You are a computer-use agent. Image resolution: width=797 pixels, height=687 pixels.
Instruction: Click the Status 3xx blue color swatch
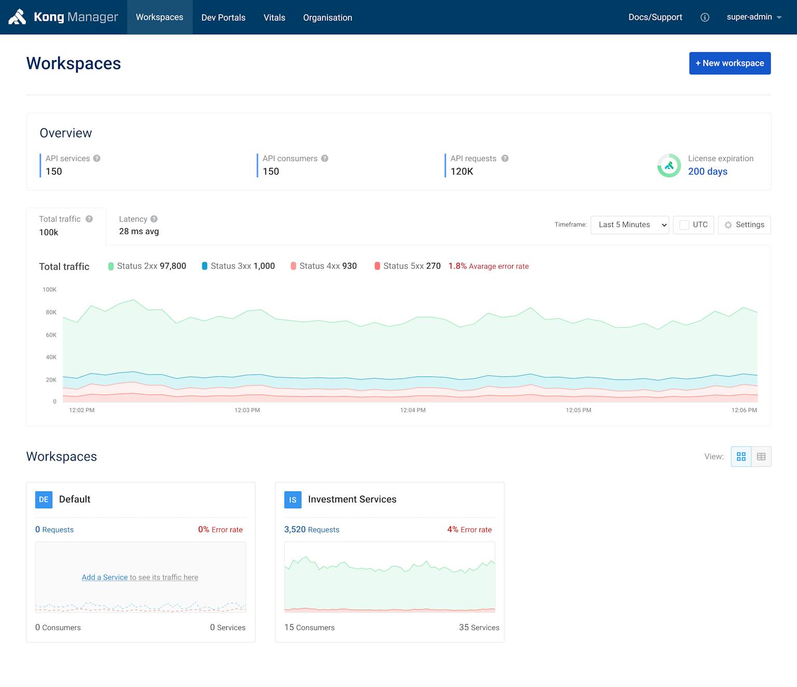coord(204,266)
